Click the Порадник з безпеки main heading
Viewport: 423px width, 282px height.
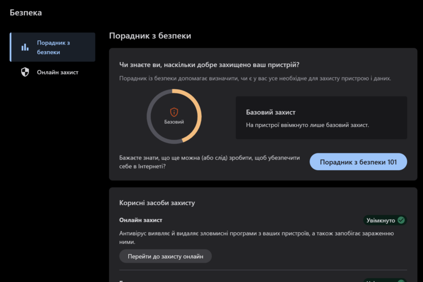pyautogui.click(x=150, y=35)
